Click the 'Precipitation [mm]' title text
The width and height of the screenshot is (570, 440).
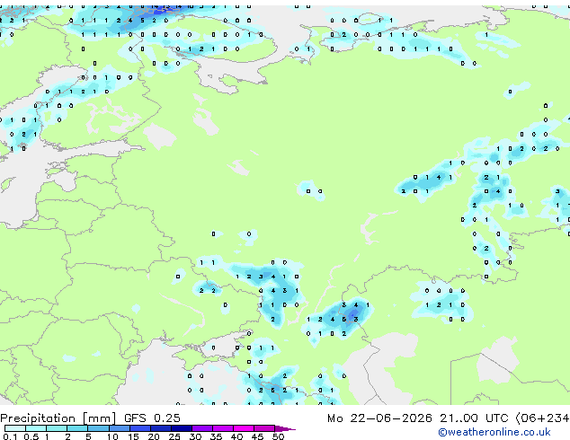[x=58, y=418]
